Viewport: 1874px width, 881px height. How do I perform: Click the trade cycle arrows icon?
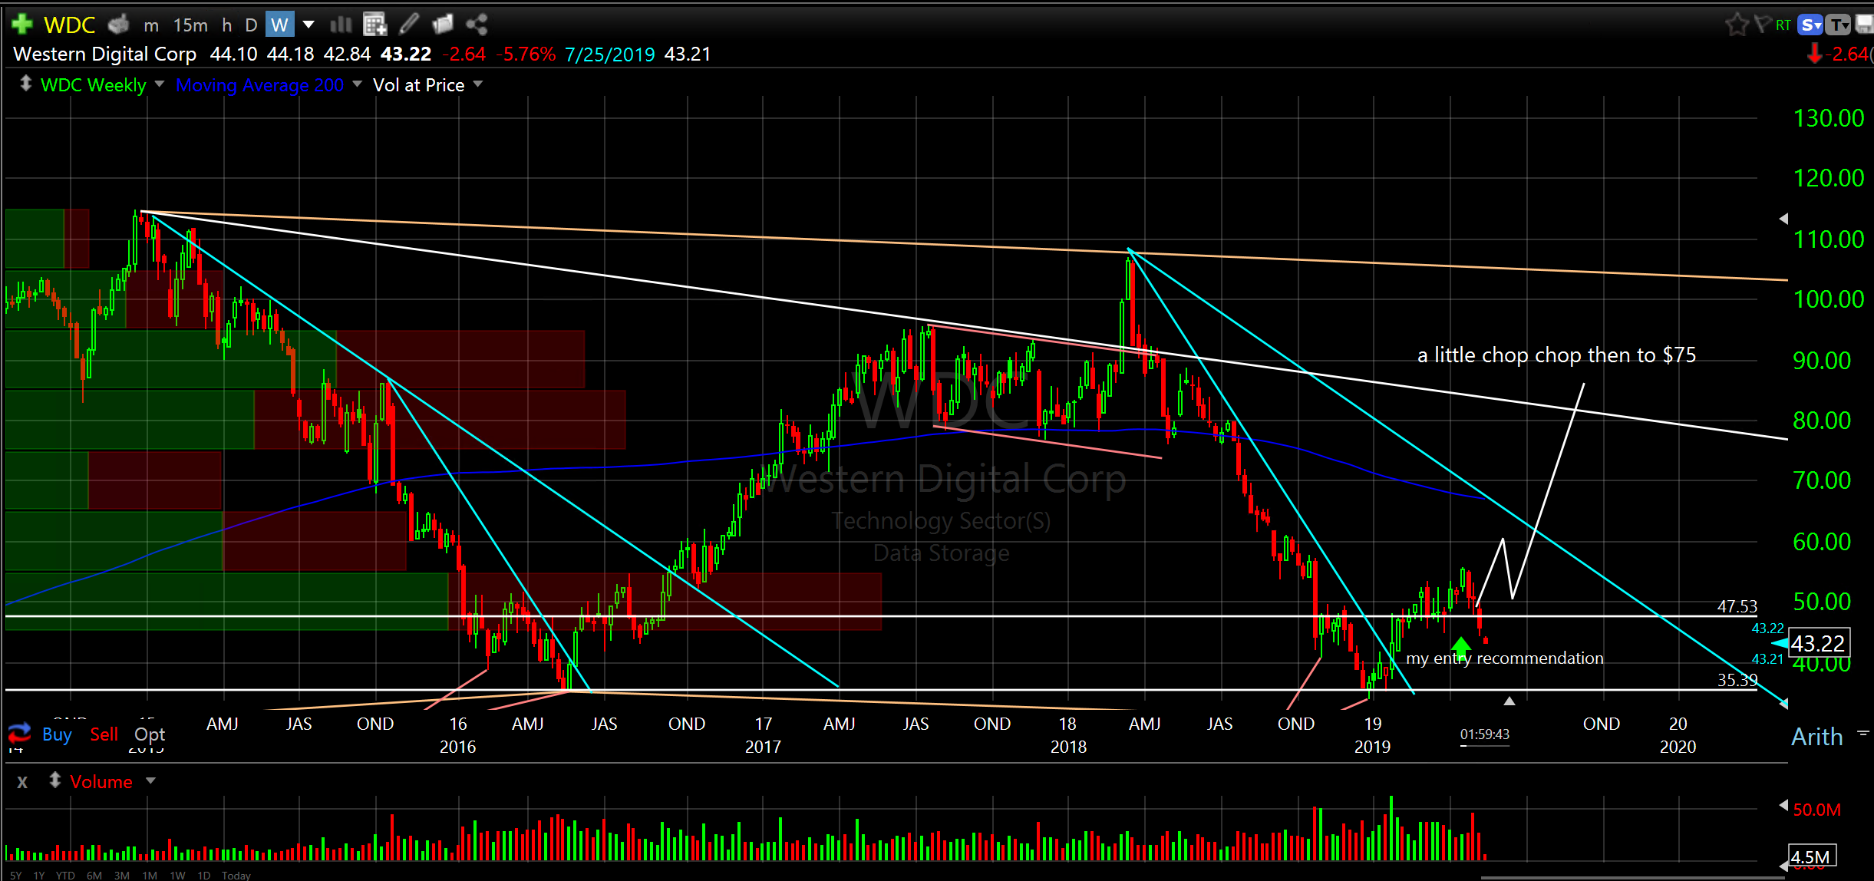(x=19, y=733)
